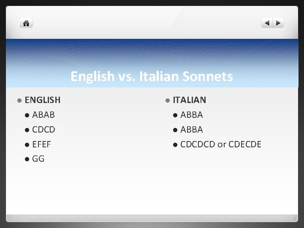This screenshot has width=304, height=228.
Task: Select the ABAB rhyme line
Action: click(x=43, y=115)
